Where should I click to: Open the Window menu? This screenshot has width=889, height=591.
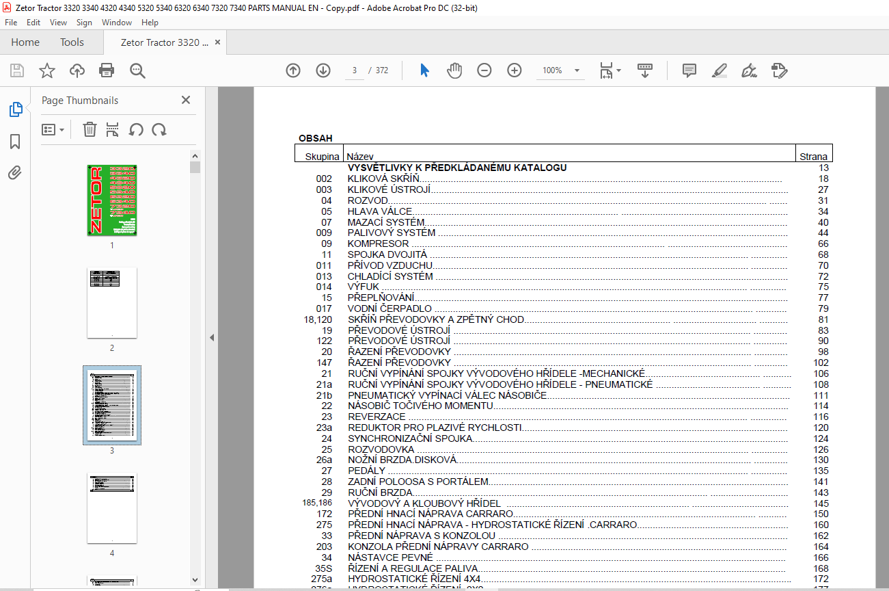coord(117,23)
